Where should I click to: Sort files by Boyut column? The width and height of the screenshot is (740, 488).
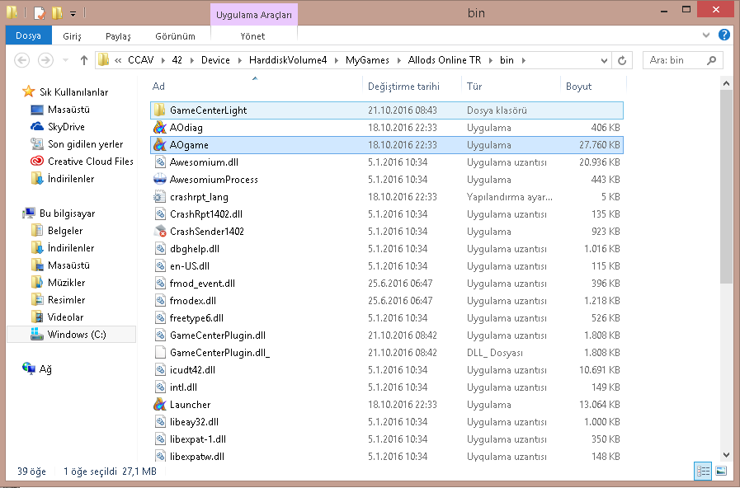pyautogui.click(x=578, y=87)
